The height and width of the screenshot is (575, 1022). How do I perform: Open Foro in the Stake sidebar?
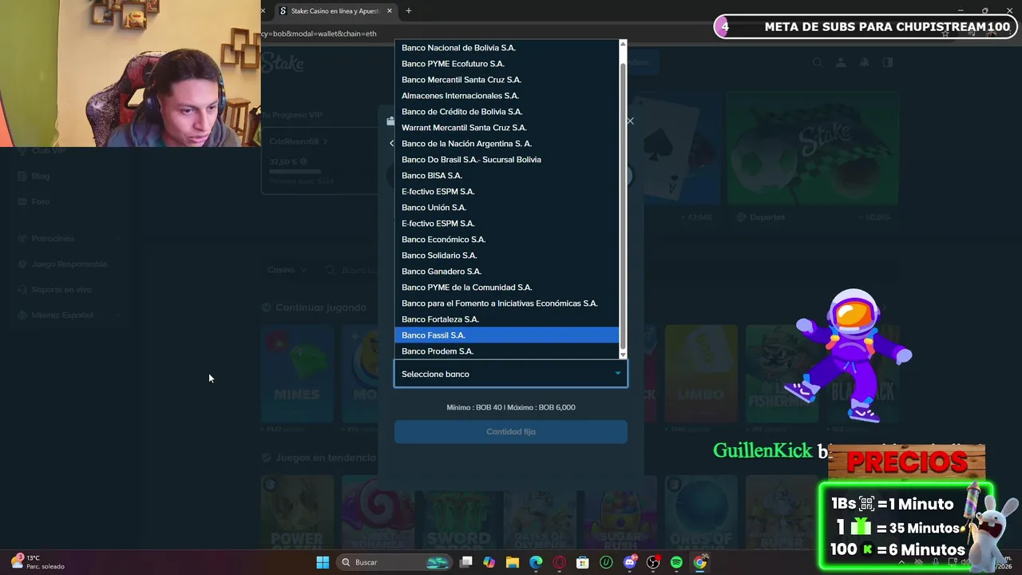pyautogui.click(x=40, y=202)
